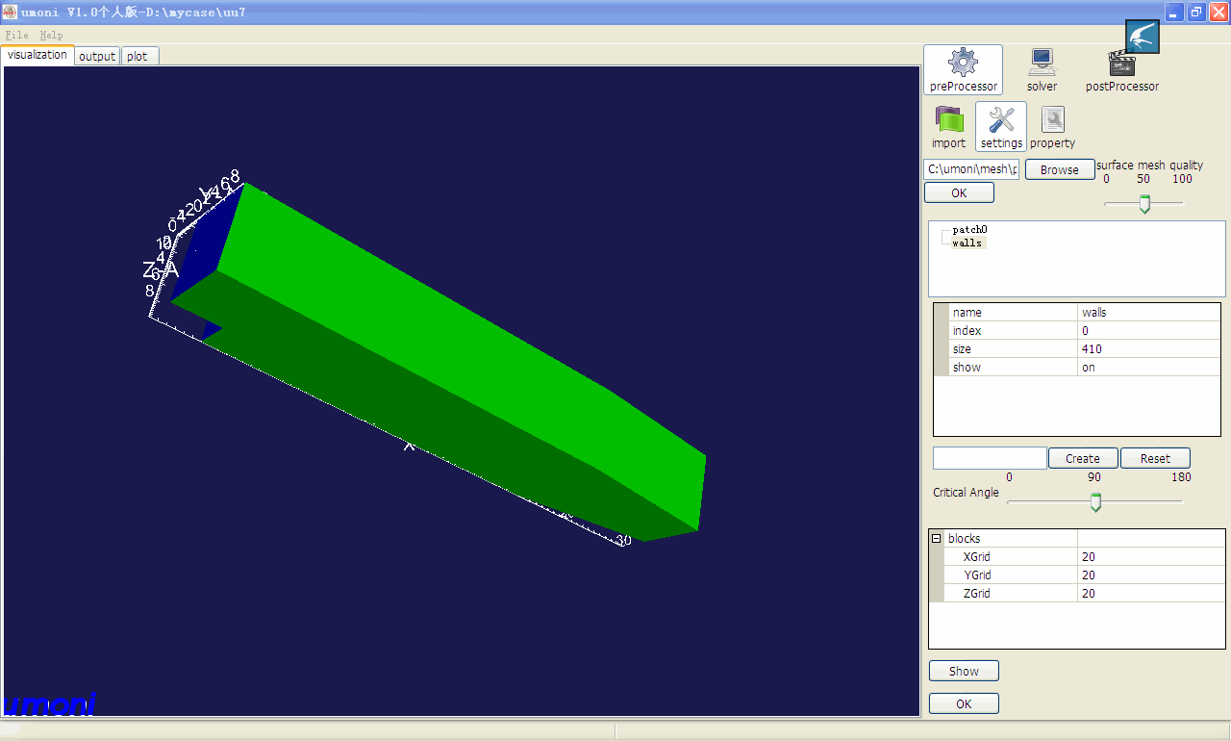Switch to the plot tab
Image resolution: width=1231 pixels, height=741 pixels.
[x=138, y=56]
